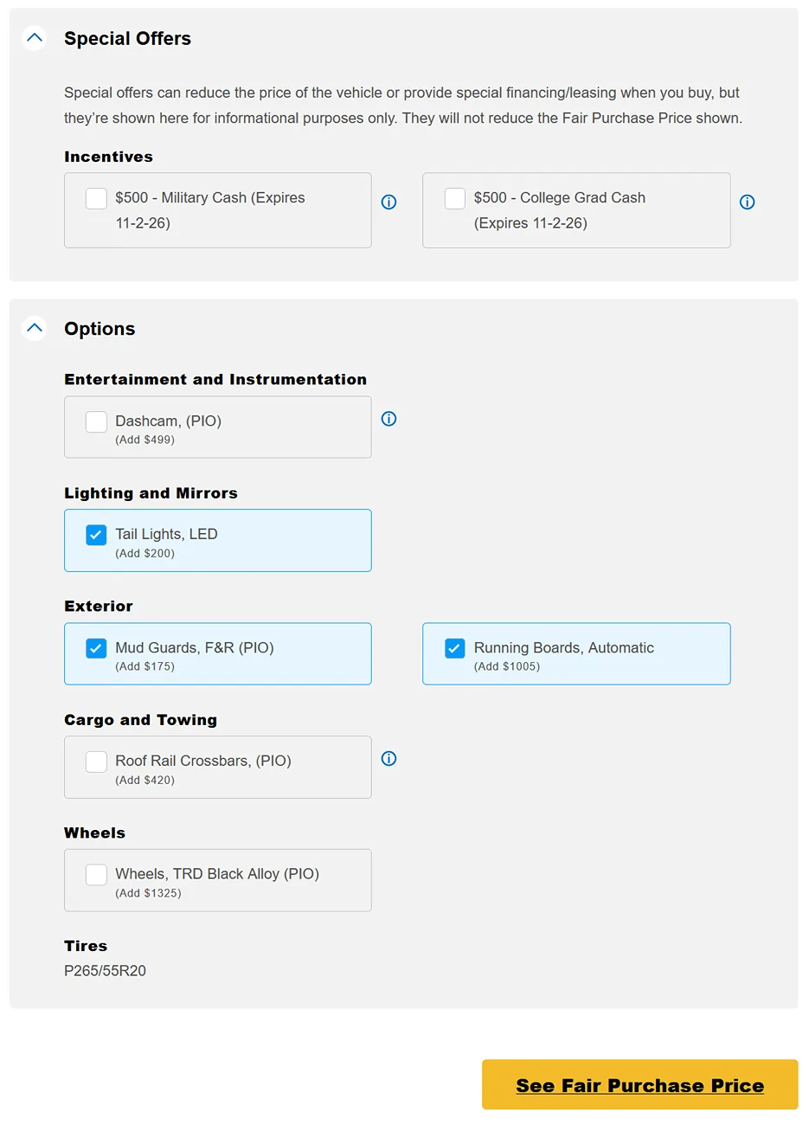Check the $500 Military Cash checkbox
Image resolution: width=809 pixels, height=1125 pixels.
96,198
